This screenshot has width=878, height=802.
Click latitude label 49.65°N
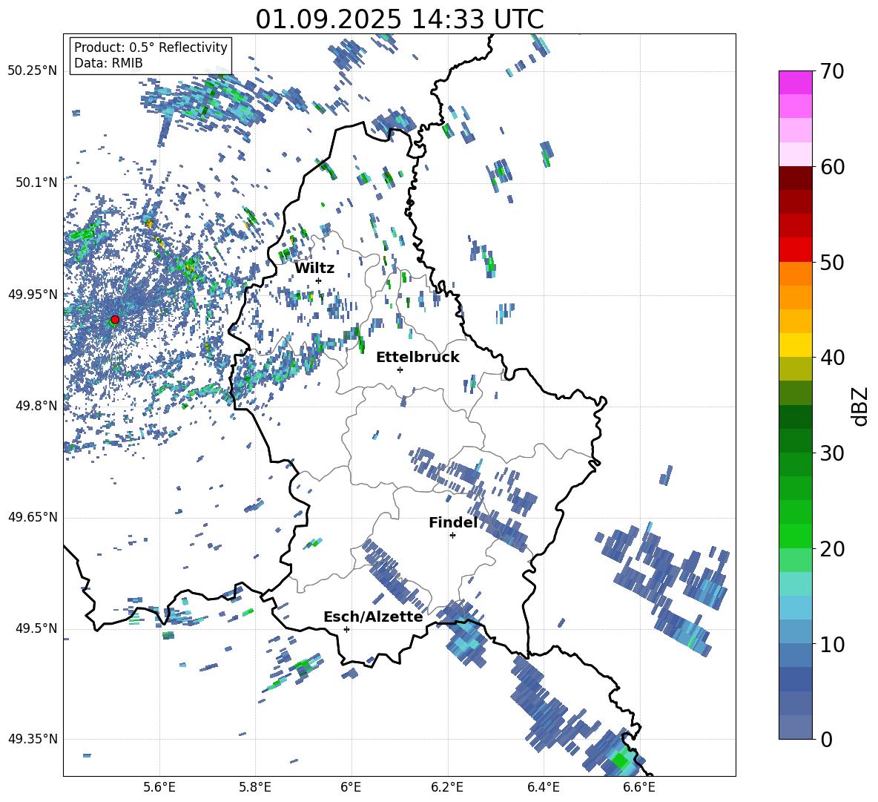pyautogui.click(x=33, y=517)
